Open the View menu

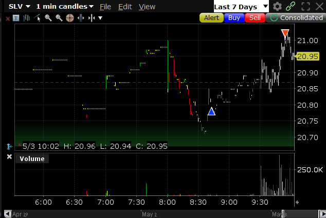[147, 7]
